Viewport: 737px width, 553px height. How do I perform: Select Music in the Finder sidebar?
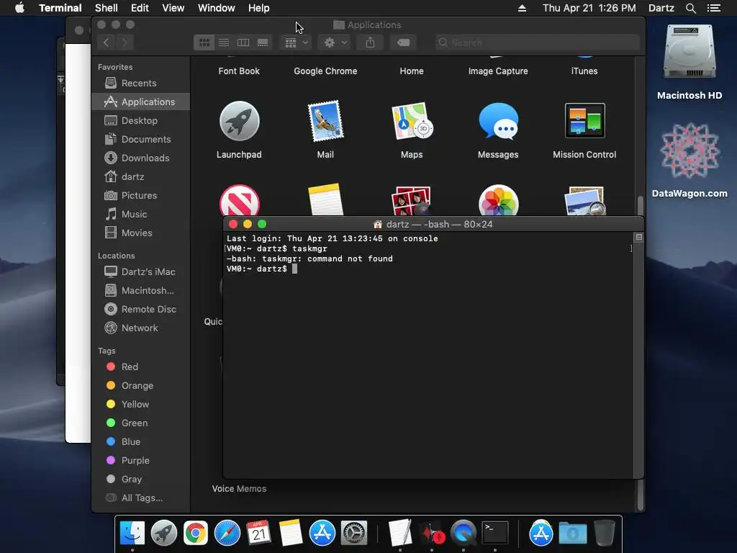pos(140,214)
